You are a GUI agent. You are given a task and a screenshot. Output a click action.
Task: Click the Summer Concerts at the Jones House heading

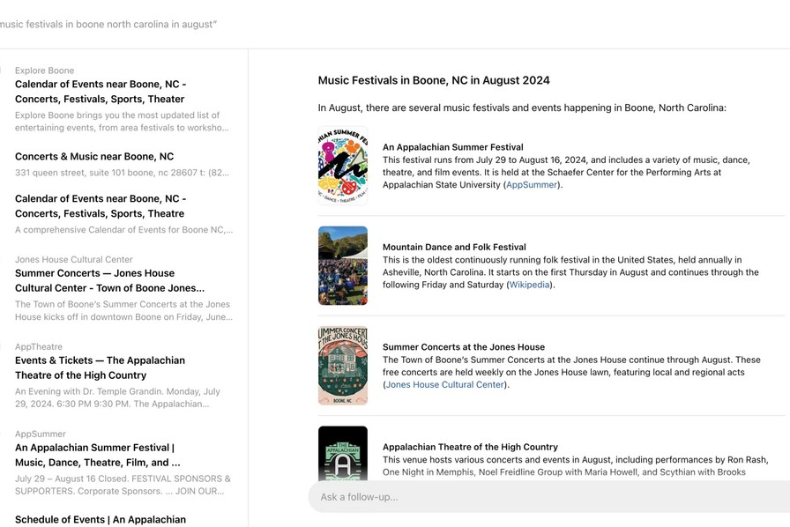(x=464, y=347)
